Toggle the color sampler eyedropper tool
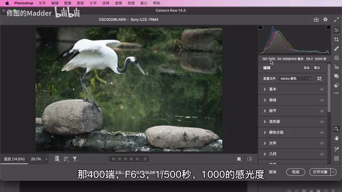The image size is (342, 192). (x=336, y=149)
